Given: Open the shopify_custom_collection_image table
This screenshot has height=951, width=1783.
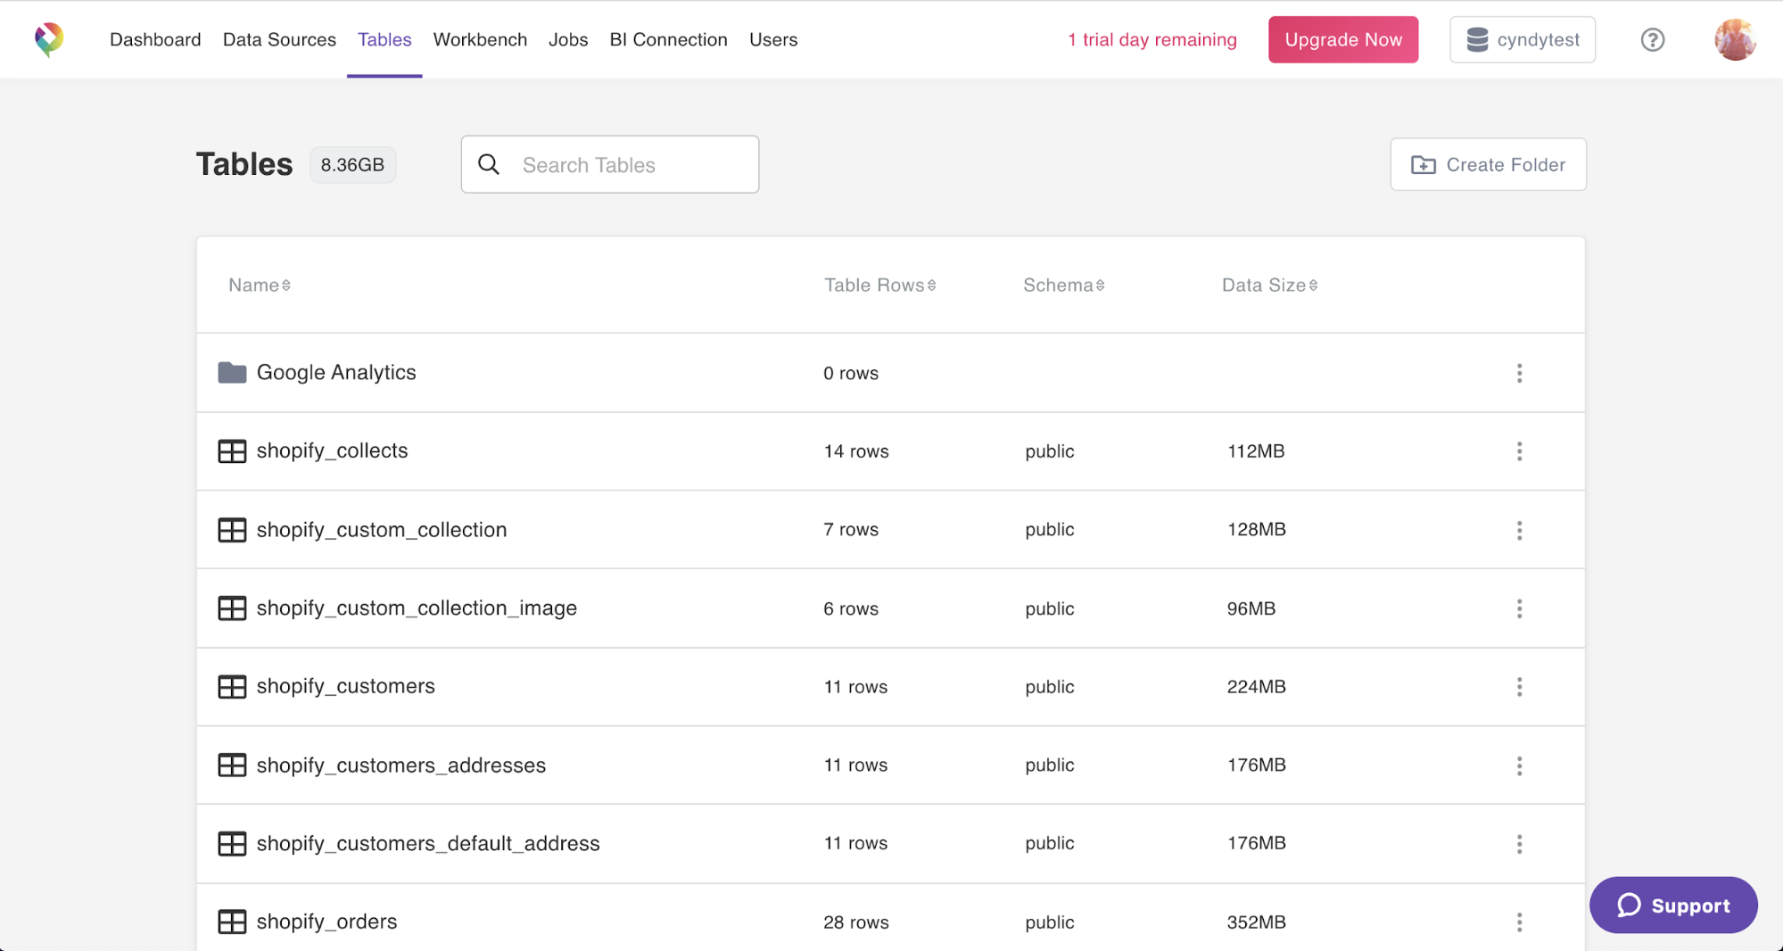Looking at the screenshot, I should (417, 608).
